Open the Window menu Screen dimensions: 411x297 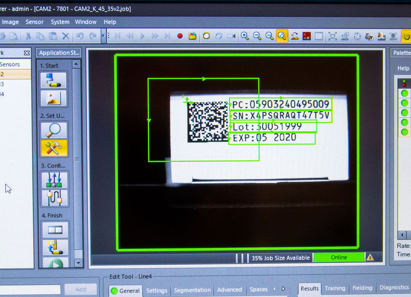86,22
